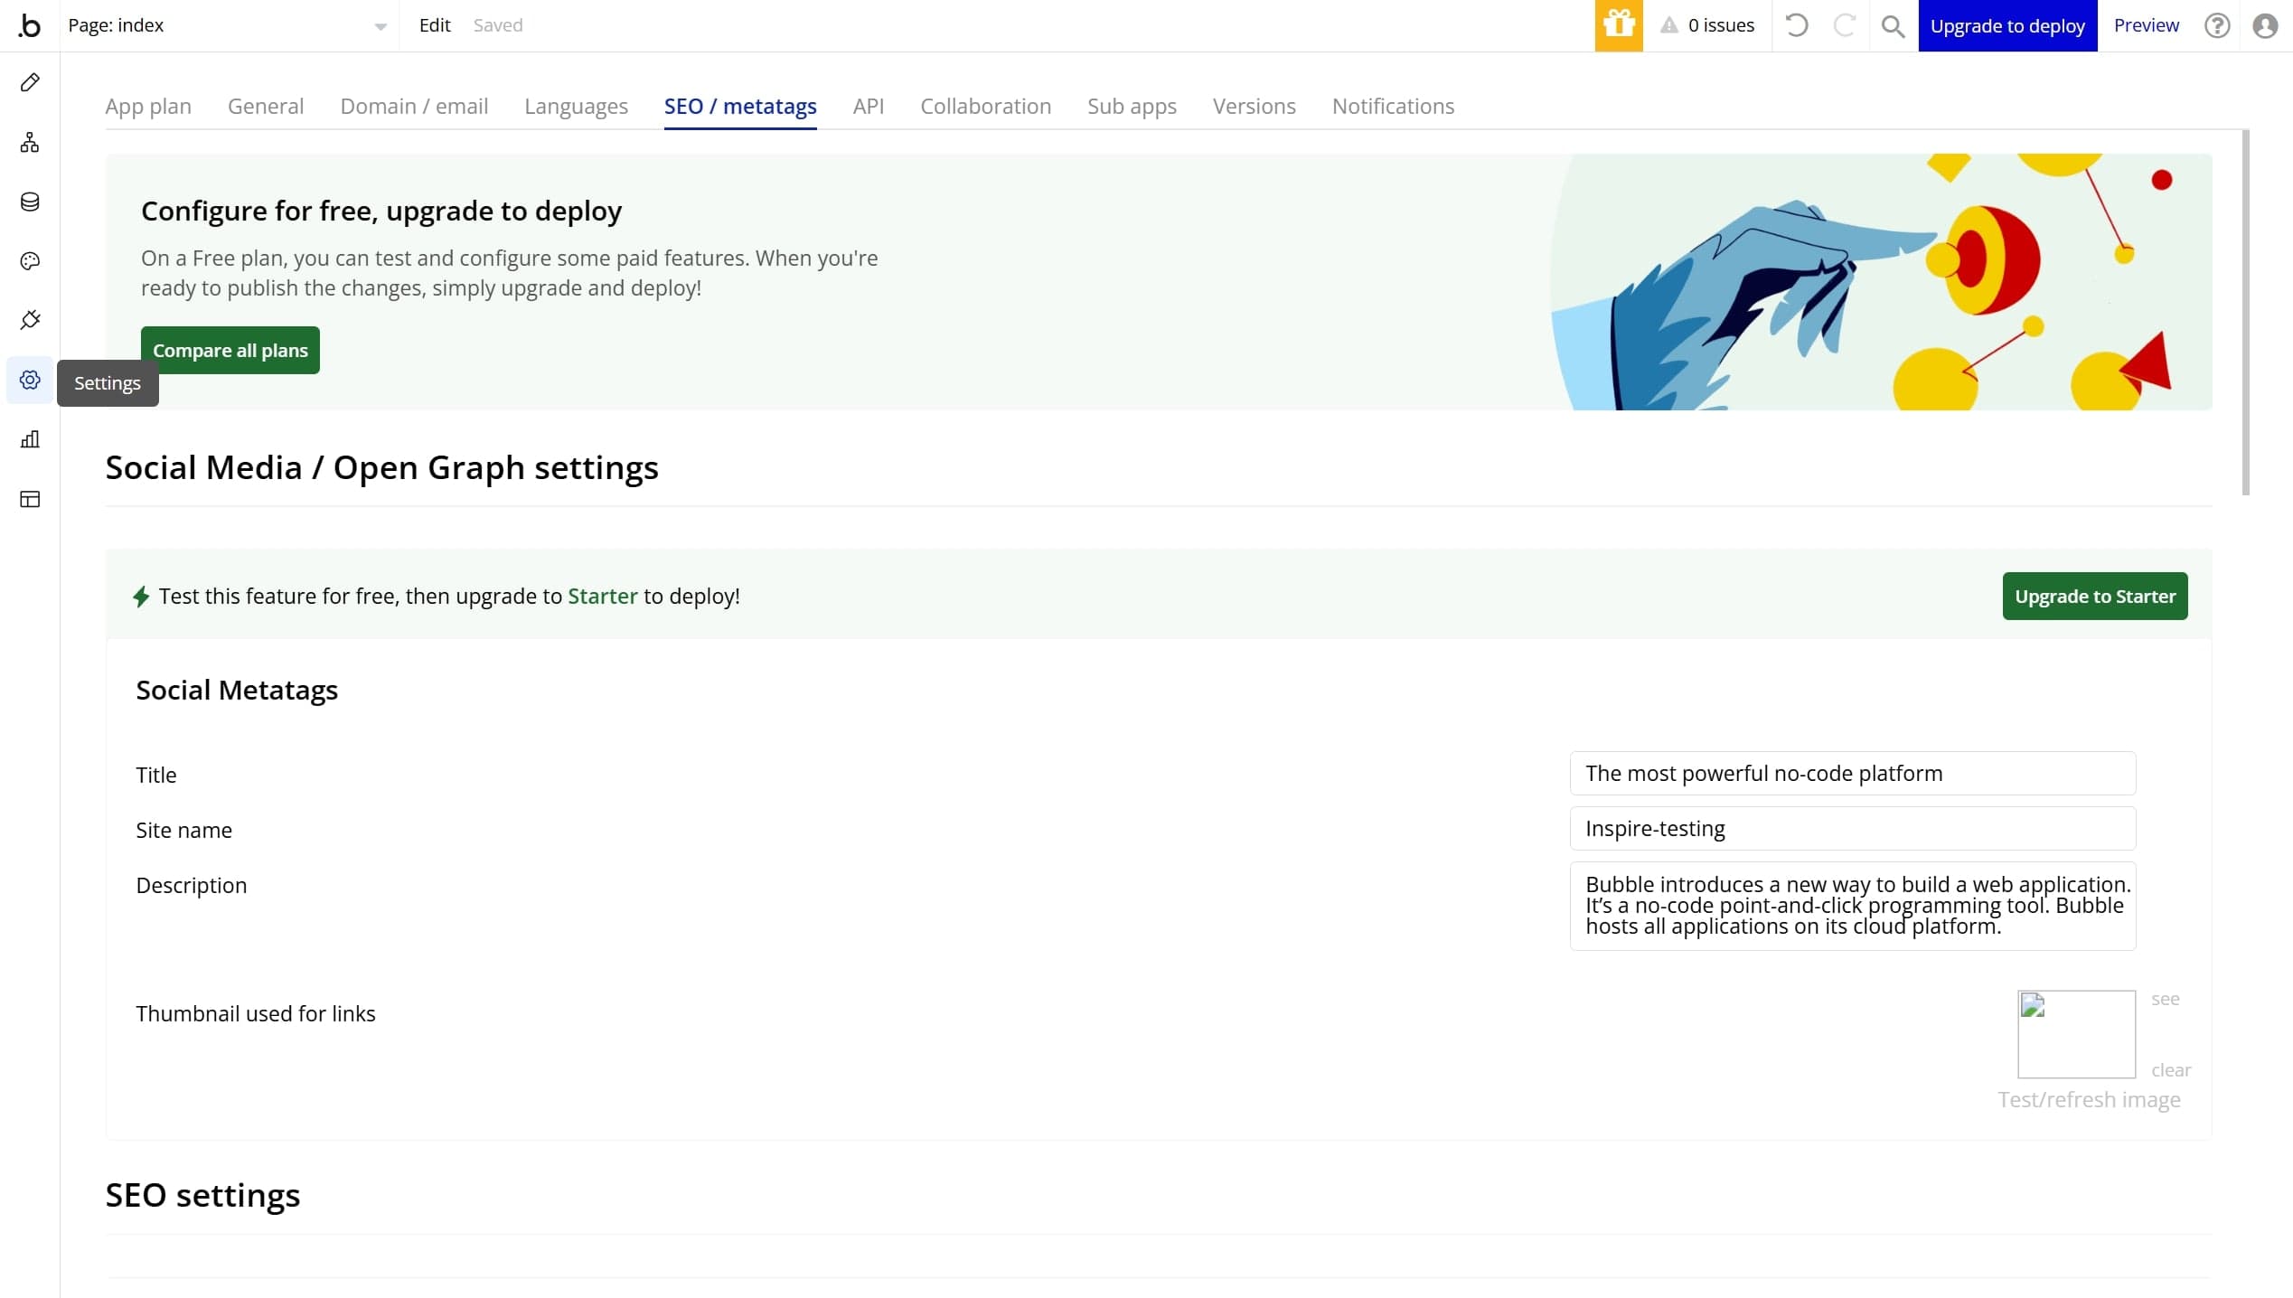The width and height of the screenshot is (2293, 1298).
Task: Click into the Title input field
Action: click(1853, 774)
